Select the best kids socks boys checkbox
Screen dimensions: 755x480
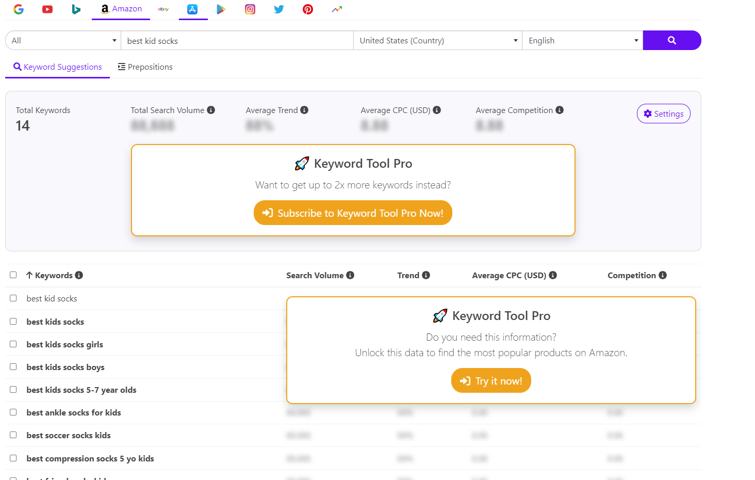(13, 366)
